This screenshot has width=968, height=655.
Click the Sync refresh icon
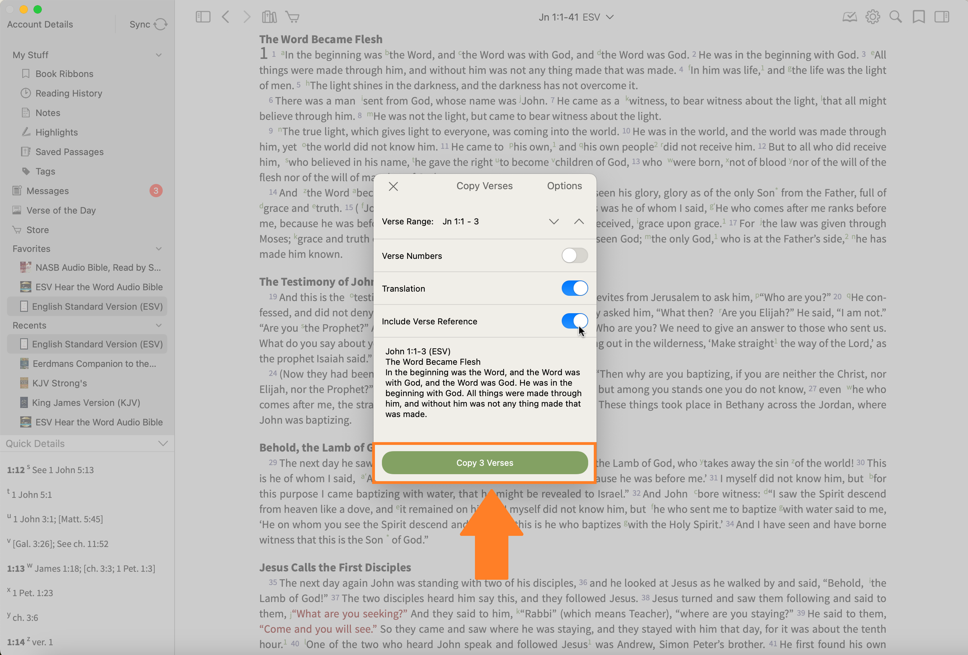(x=160, y=25)
